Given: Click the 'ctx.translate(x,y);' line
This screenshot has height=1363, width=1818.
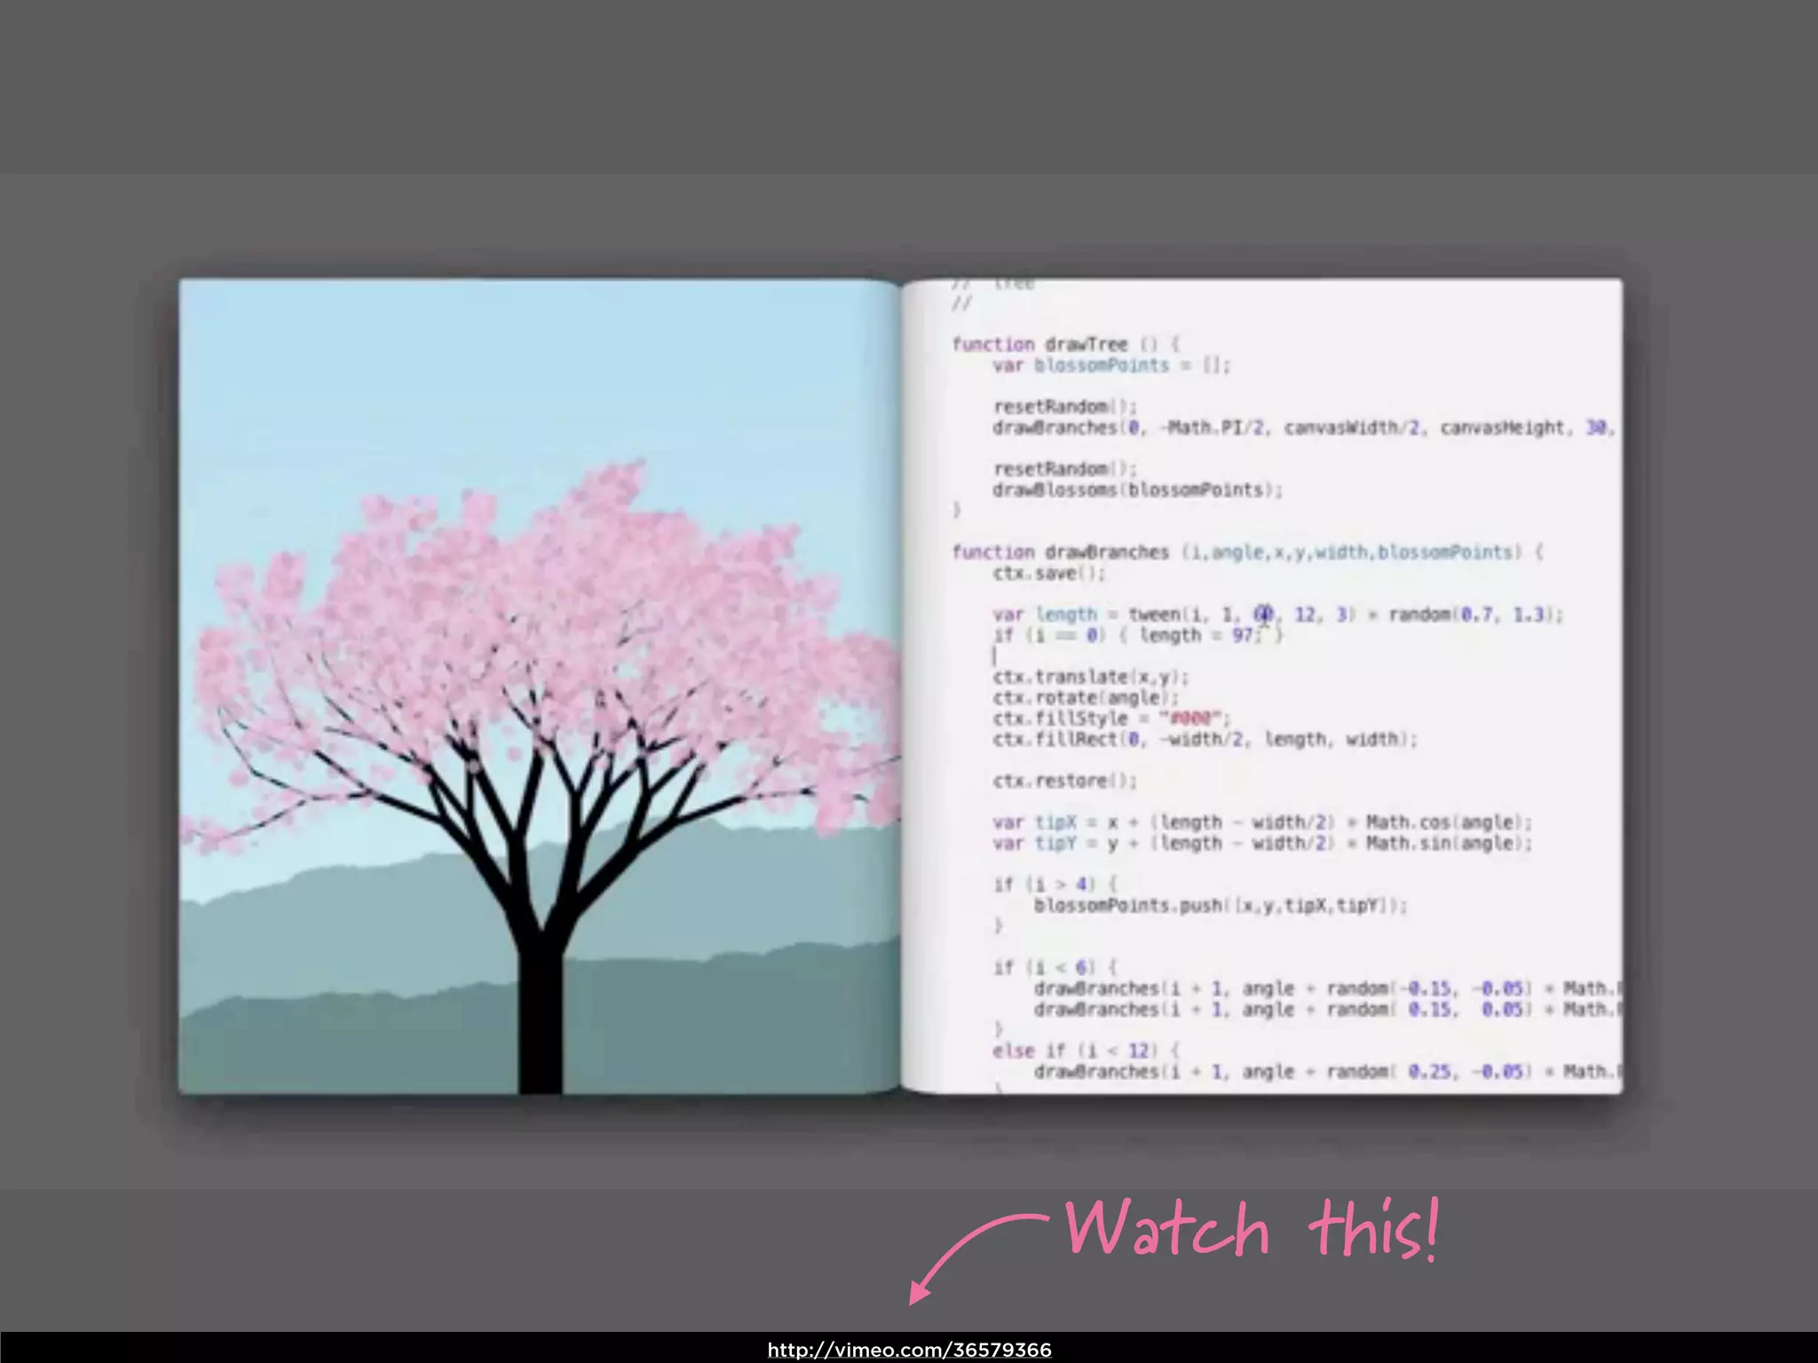Looking at the screenshot, I should point(1091,677).
